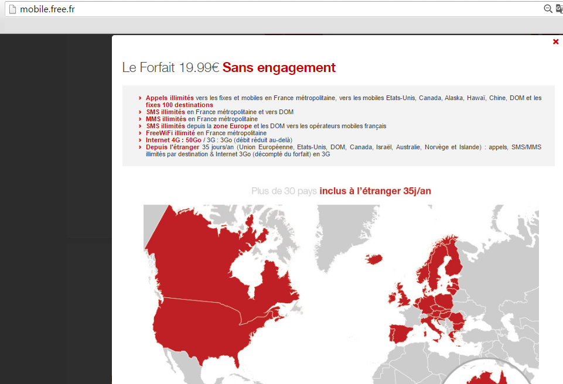The height and width of the screenshot is (384, 563).
Task: Click the 'Sans engagement' red heading
Action: tap(279, 67)
